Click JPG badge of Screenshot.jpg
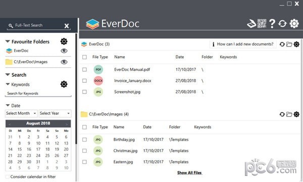 pos(98,92)
